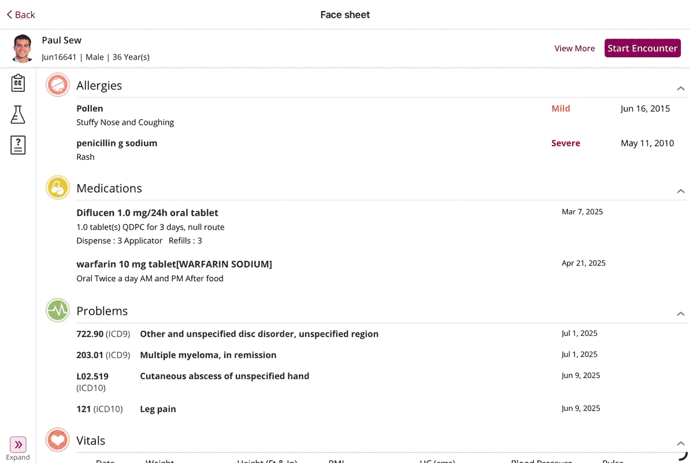Image resolution: width=690 pixels, height=463 pixels.
Task: Open the Diflucen oral tablet medication
Action: tap(147, 212)
